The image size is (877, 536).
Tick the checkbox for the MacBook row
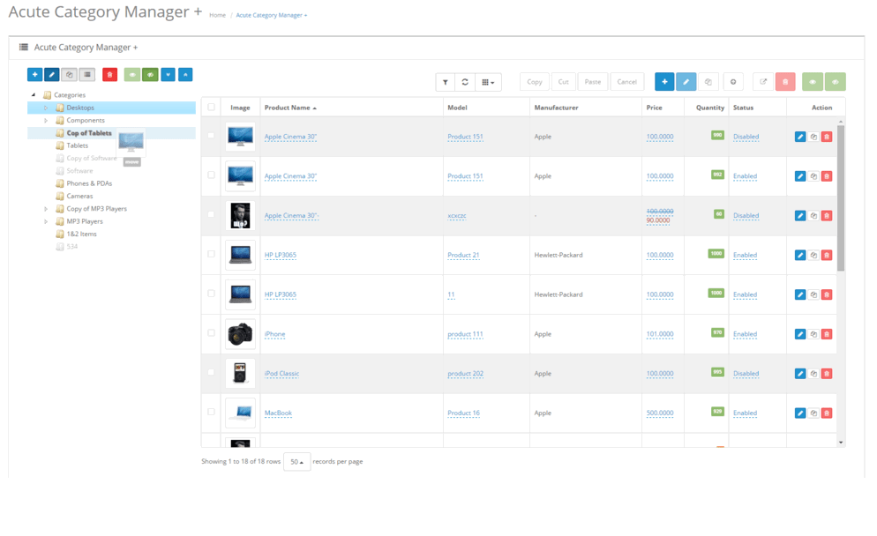coord(211,412)
